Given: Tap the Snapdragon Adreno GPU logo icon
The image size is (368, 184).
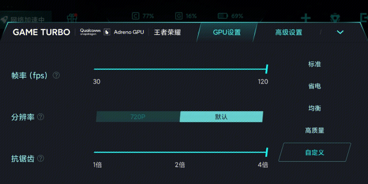Looking at the screenshot, I should (107, 32).
